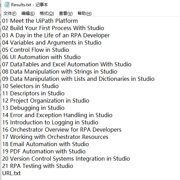The image size is (180, 180).
Task: Open the 文件(F) menu
Action: [x=10, y=13]
